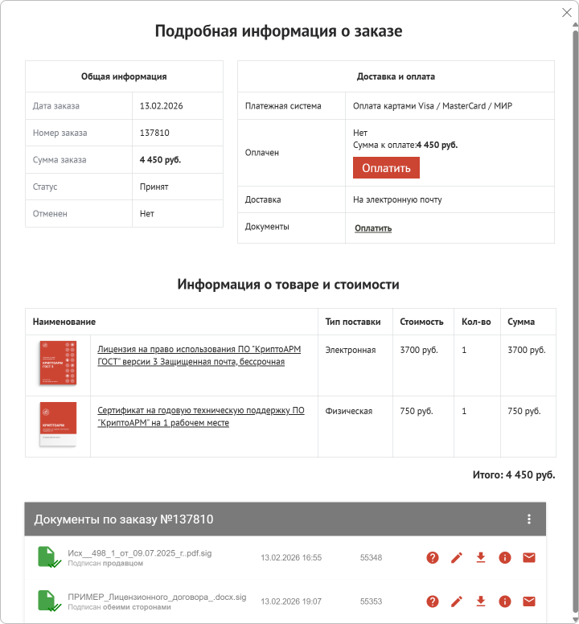
Task: Click the КриптоАРМ support certificate thumbnail
Action: 58,425
